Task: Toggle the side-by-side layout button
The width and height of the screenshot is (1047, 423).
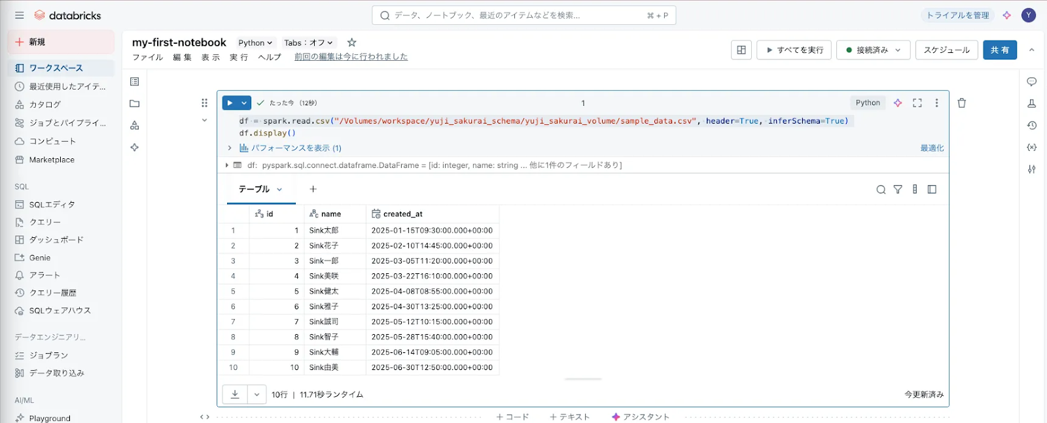Action: (741, 50)
